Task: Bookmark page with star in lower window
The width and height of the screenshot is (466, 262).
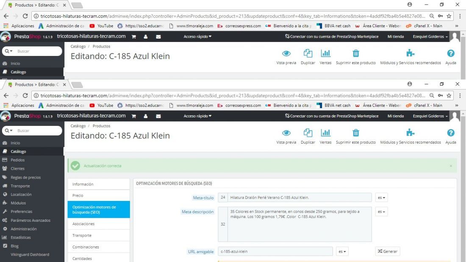Action: (449, 95)
